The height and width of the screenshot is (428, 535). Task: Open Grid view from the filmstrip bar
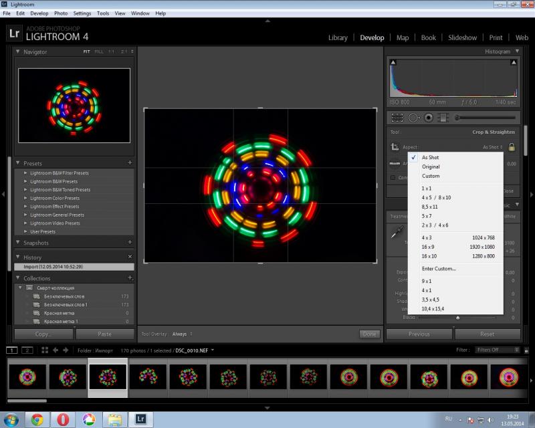(45, 350)
